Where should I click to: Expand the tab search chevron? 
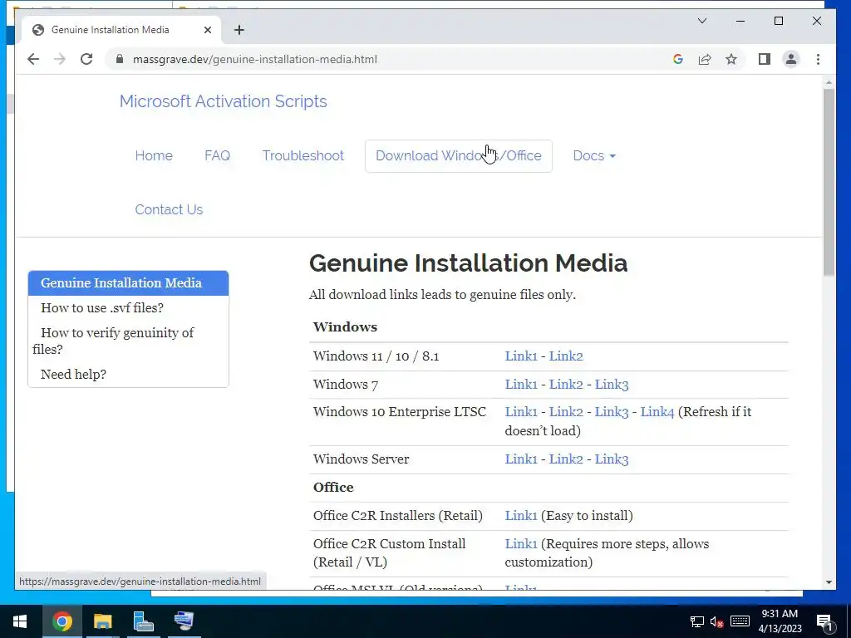click(701, 21)
